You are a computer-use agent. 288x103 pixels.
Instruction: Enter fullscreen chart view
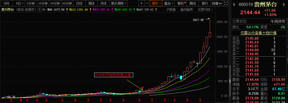226,3
